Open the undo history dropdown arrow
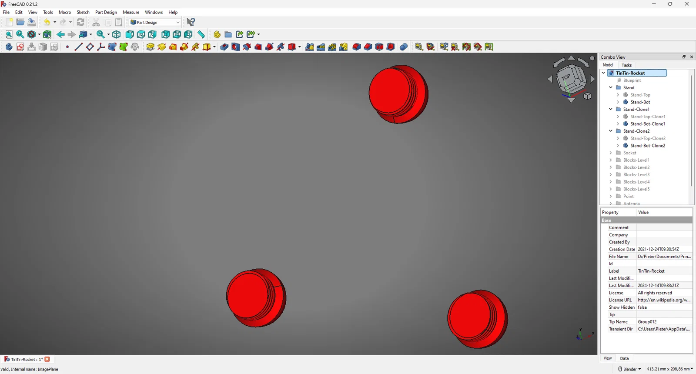This screenshot has height=374, width=696. pos(55,22)
